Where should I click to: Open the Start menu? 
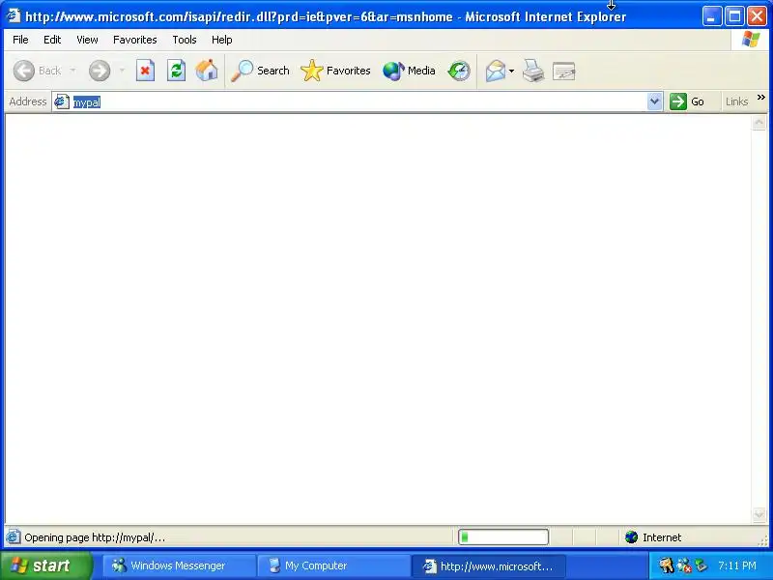[45, 565]
